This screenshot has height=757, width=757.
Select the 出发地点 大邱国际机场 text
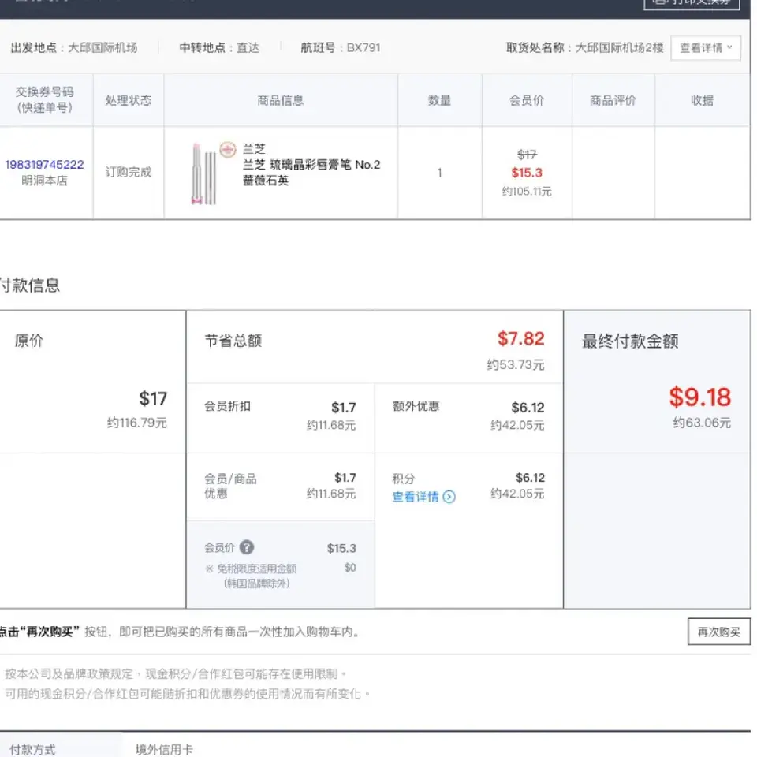74,48
